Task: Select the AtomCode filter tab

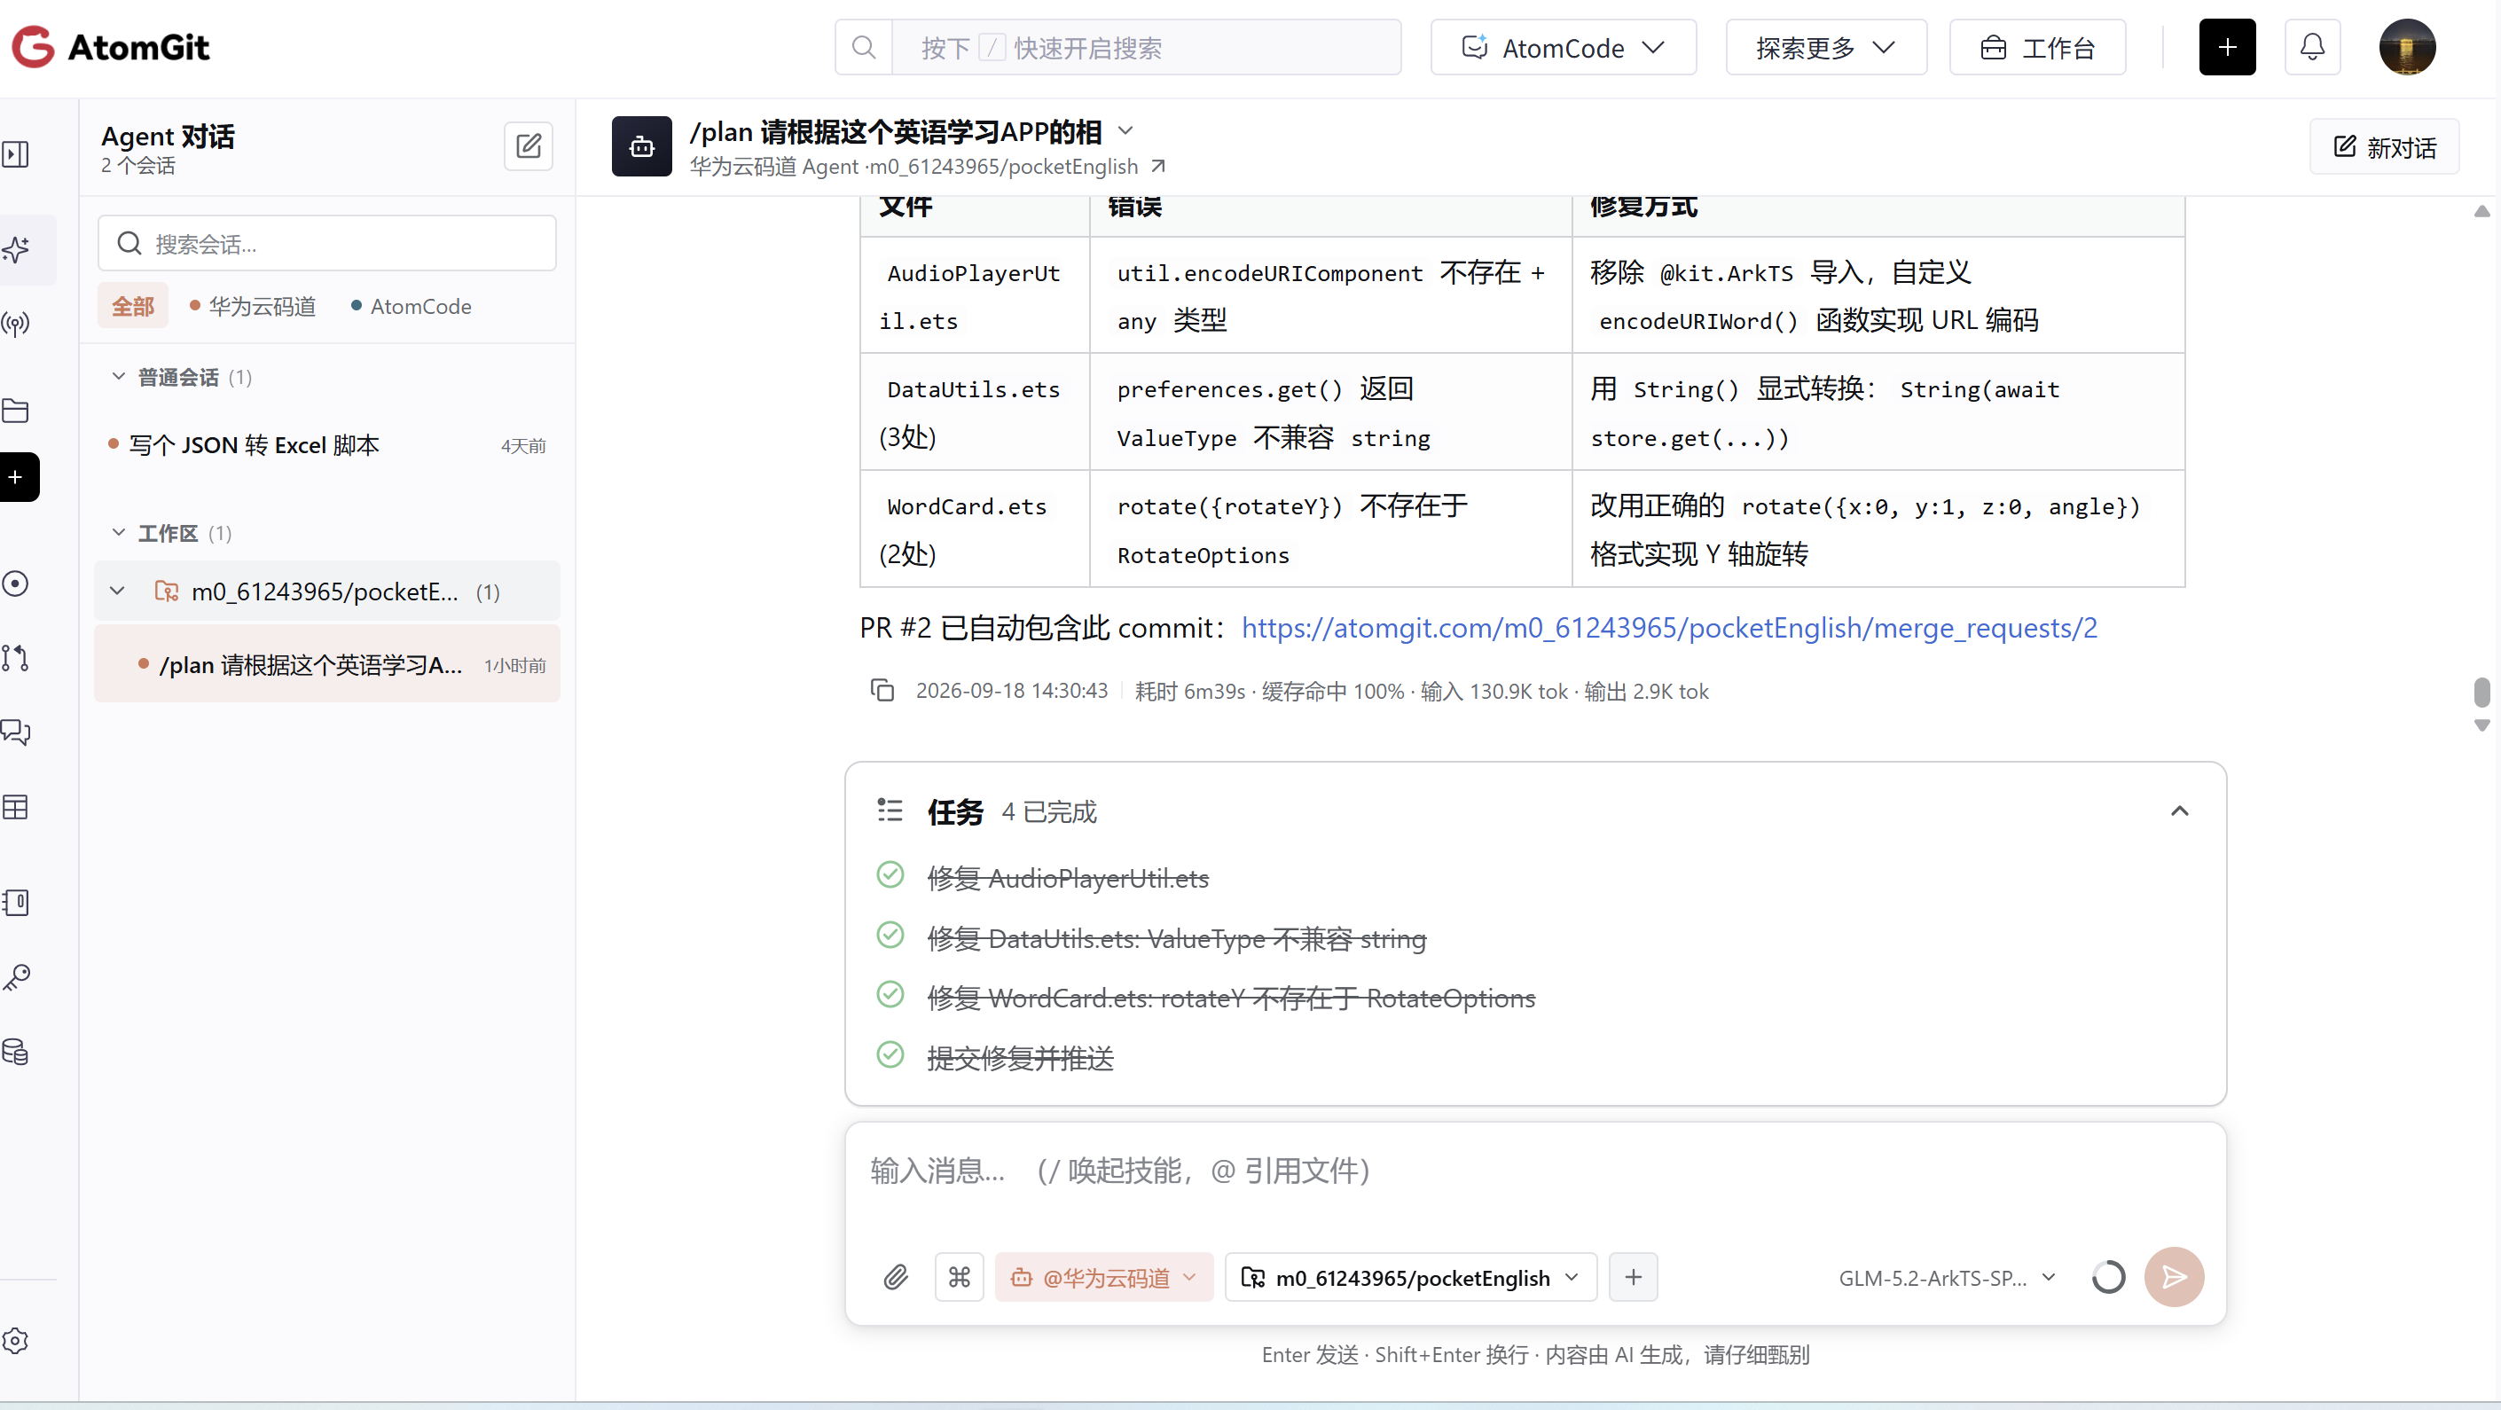Action: (411, 306)
